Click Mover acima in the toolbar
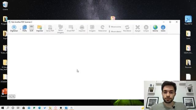The height and width of the screenshot is (110, 196). (x=115, y=27)
